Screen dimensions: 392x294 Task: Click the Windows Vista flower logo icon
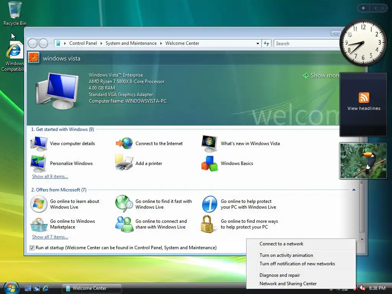click(34, 58)
